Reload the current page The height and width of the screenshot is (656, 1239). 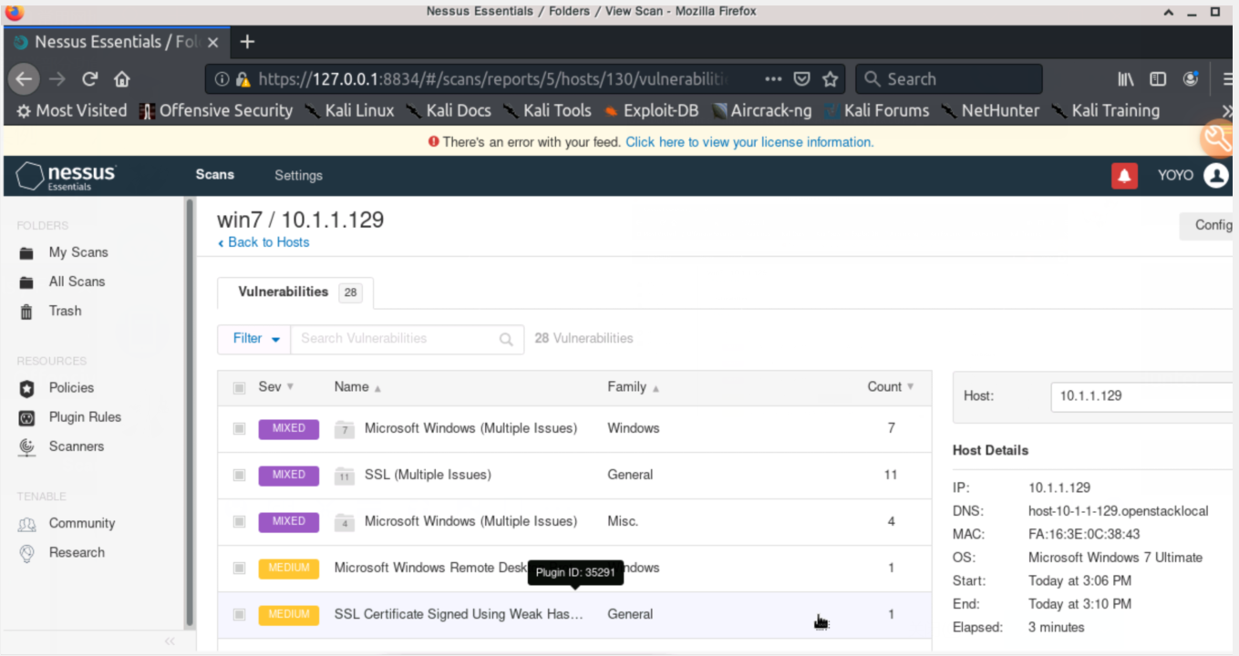pos(89,79)
